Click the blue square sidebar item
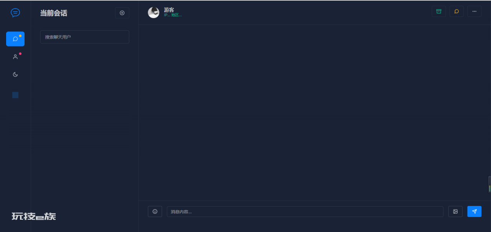The width and height of the screenshot is (491, 232). 15,95
